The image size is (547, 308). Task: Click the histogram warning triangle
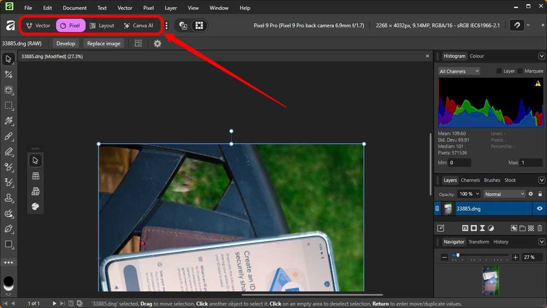click(x=538, y=83)
